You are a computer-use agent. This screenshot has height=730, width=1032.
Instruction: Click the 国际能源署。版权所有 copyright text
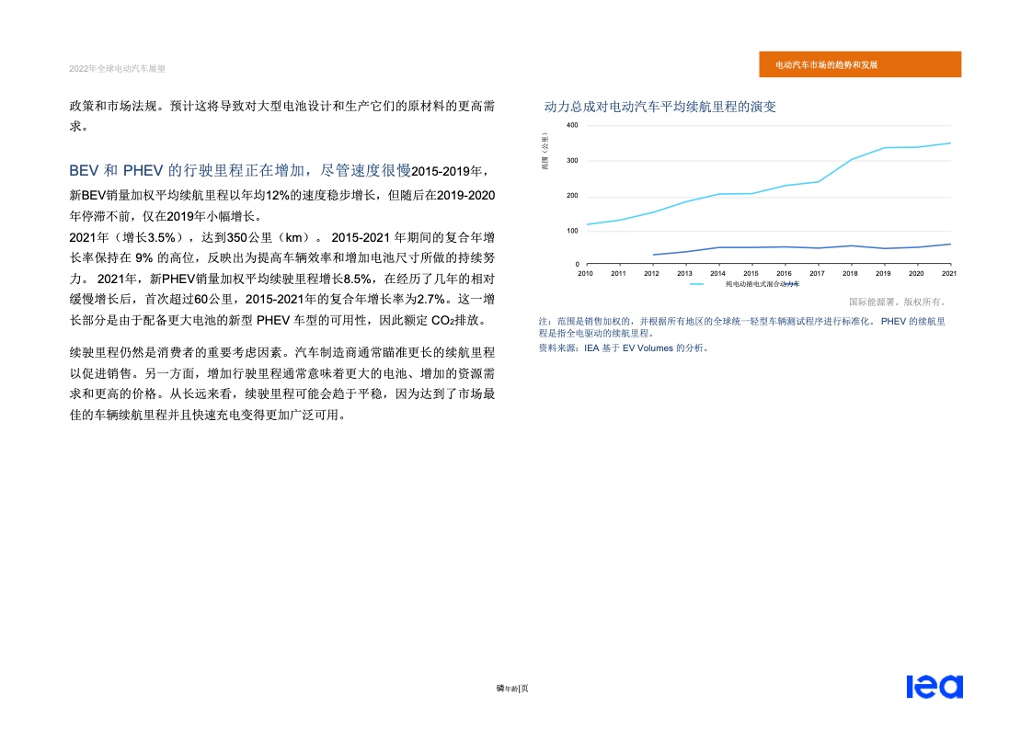click(897, 302)
